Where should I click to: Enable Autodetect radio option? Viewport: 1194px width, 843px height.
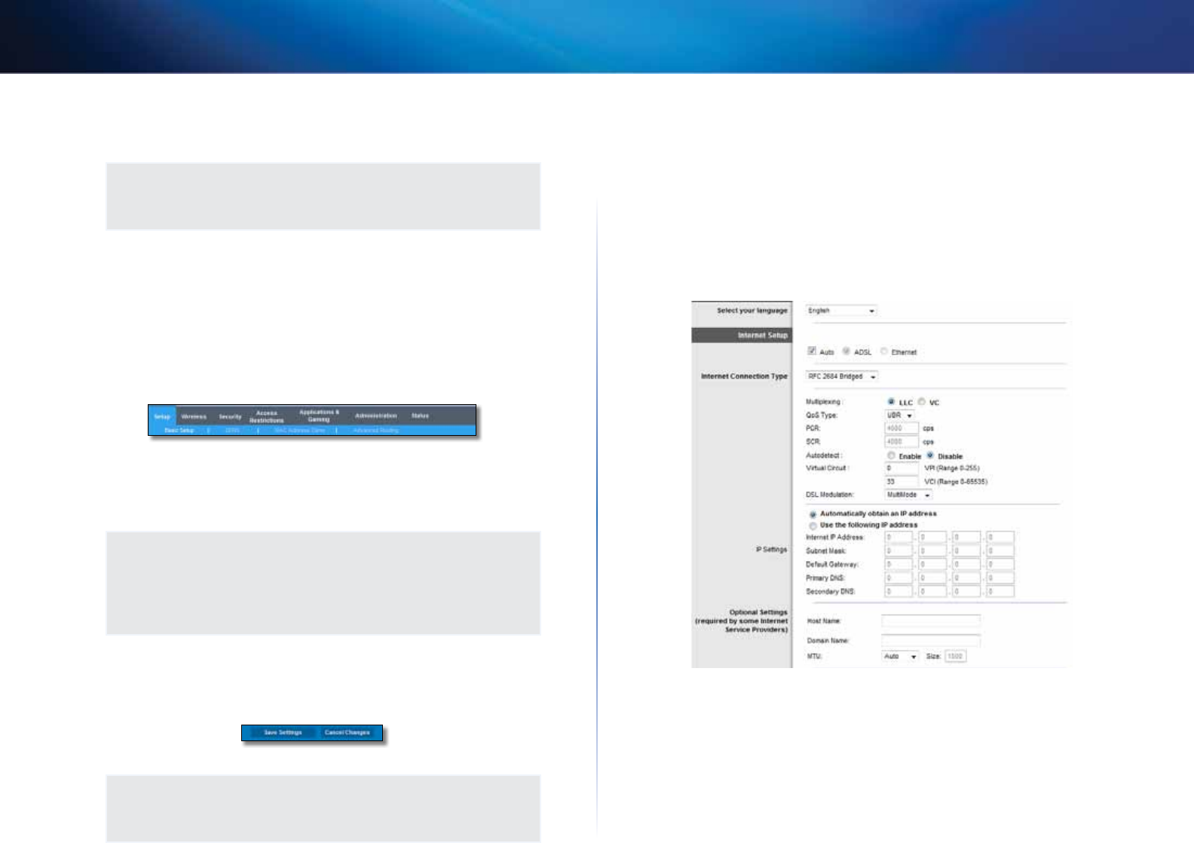click(891, 455)
